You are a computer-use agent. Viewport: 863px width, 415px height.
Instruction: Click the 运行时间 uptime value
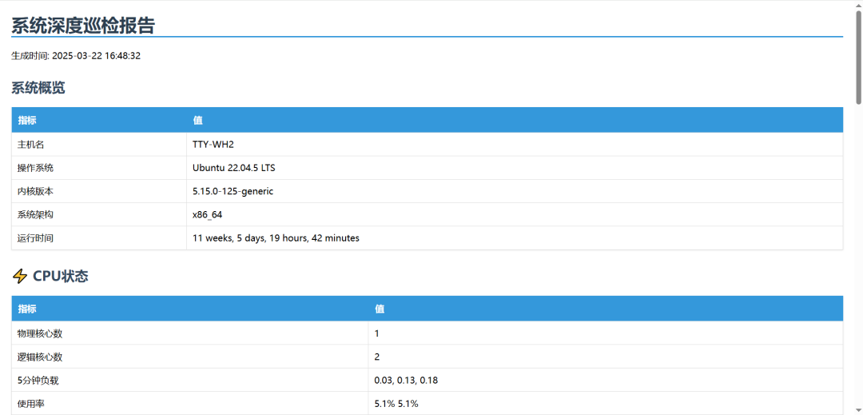[276, 238]
